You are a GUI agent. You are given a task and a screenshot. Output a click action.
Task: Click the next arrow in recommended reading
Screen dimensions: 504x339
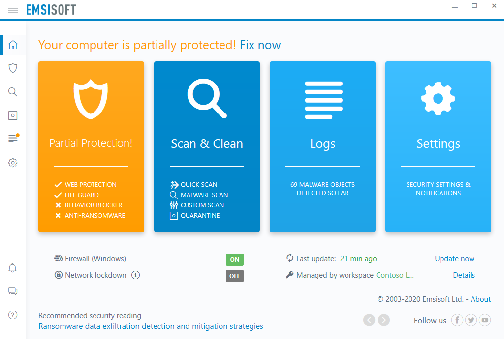click(384, 320)
